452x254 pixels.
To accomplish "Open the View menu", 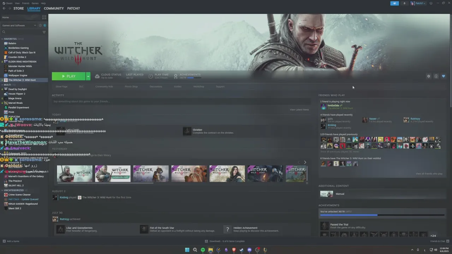I will pos(17,3).
